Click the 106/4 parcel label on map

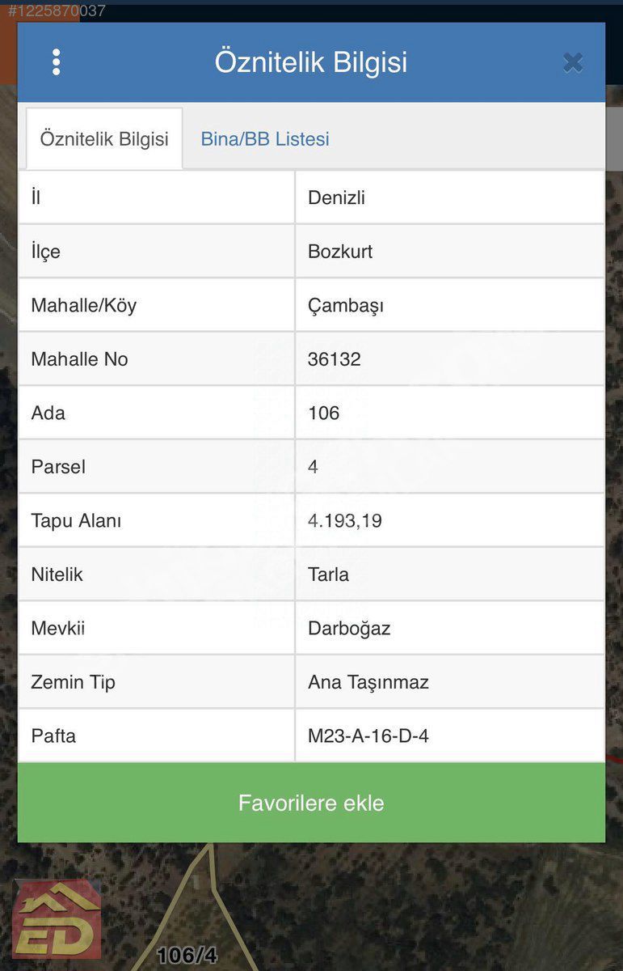[x=187, y=956]
